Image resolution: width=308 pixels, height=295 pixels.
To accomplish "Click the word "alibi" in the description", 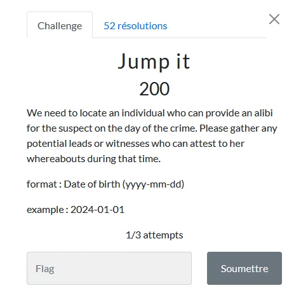I will (264, 113).
